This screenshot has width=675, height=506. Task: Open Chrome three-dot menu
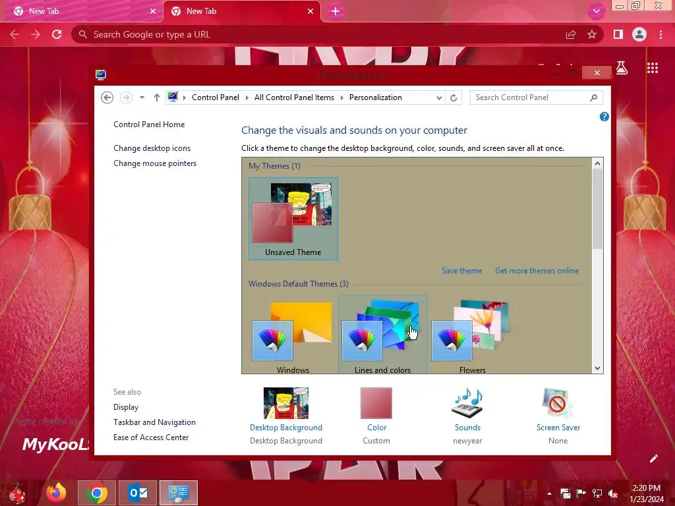point(660,34)
